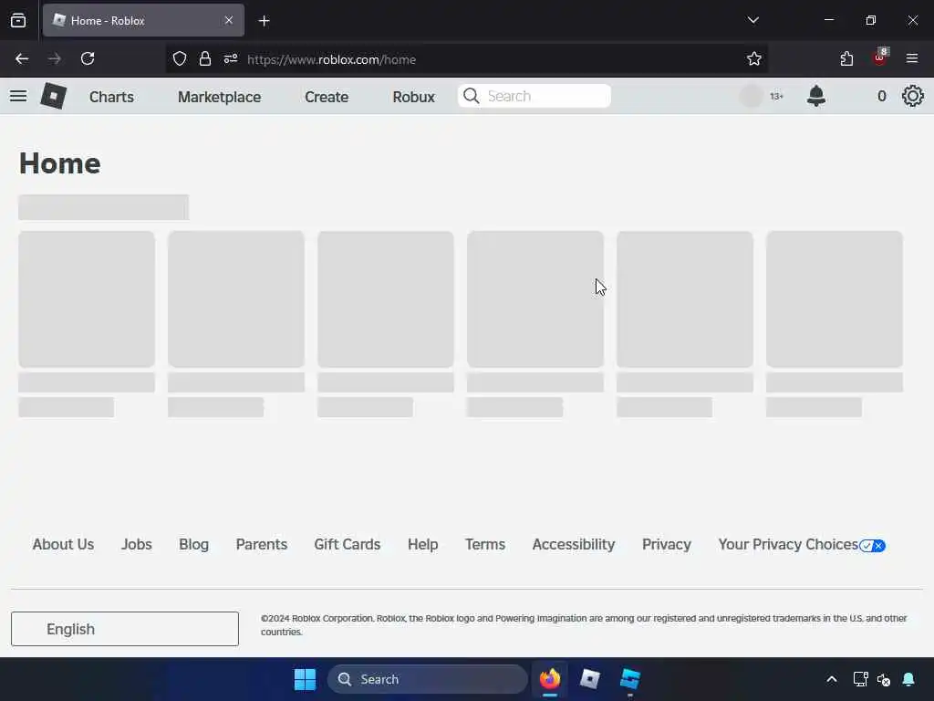Open the Roblox Studio taskbar icon

tap(629, 679)
